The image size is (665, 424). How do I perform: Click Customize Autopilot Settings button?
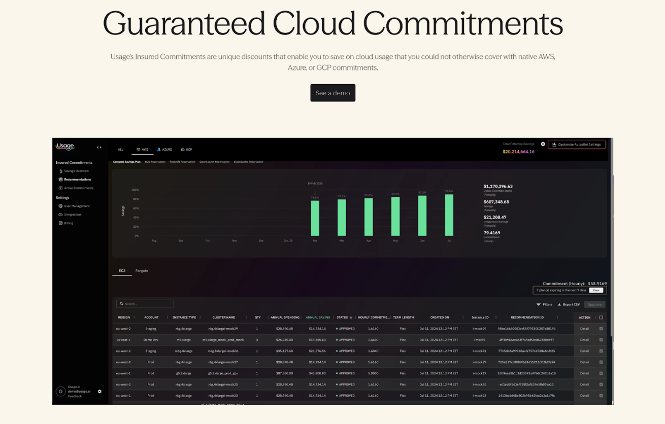tap(577, 145)
